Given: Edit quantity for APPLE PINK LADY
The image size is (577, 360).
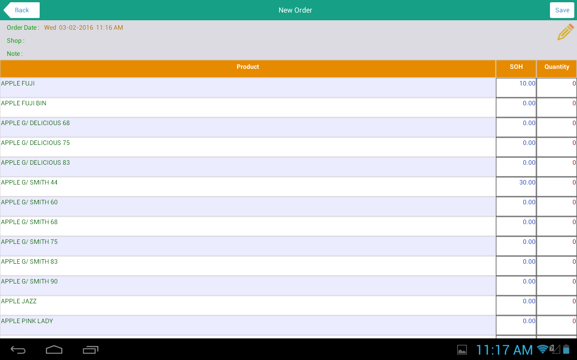Looking at the screenshot, I should pyautogui.click(x=557, y=325).
